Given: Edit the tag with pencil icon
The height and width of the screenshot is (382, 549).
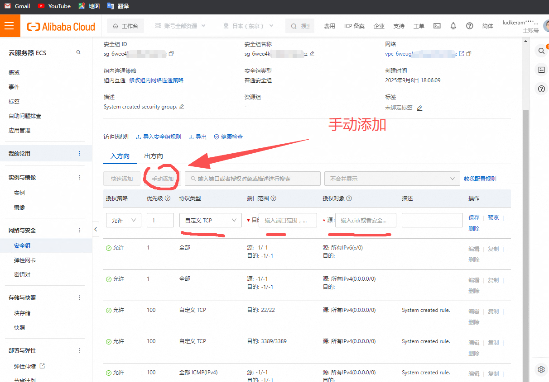Looking at the screenshot, I should [419, 108].
